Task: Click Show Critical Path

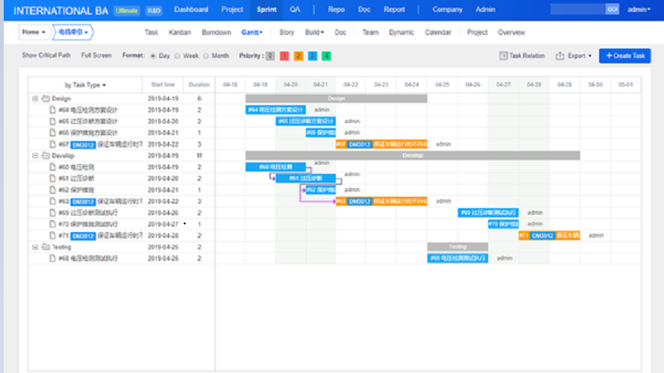Action: tap(46, 56)
